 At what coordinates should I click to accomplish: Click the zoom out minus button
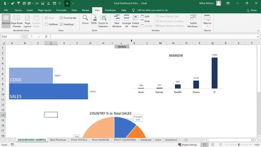[x=227, y=145]
